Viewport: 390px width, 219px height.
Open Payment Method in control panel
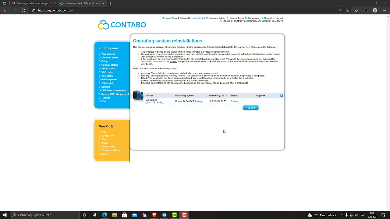point(110,65)
